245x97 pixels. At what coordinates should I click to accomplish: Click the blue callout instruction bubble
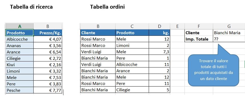click(213, 70)
